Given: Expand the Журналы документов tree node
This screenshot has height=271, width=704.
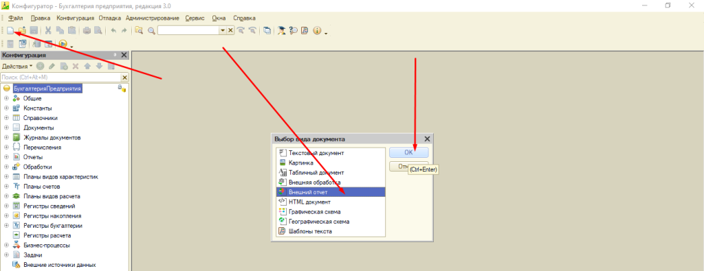Looking at the screenshot, I should point(6,137).
